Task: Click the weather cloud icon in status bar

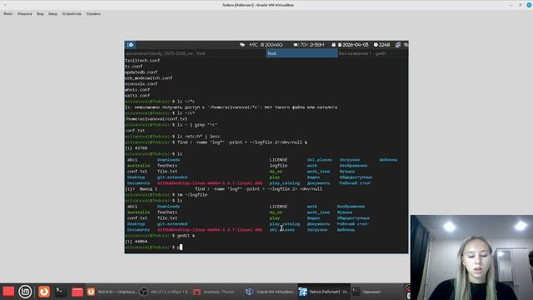Action: [242, 44]
